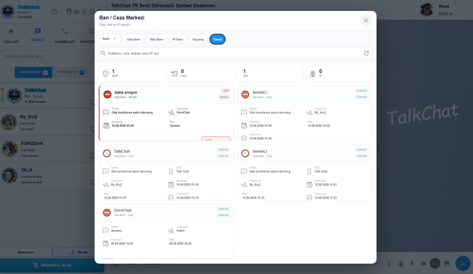
Task: Go to the ODALAR home tab
Action: click(11, 36)
